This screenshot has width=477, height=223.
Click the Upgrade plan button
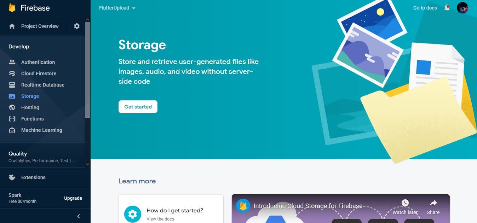coord(73,198)
